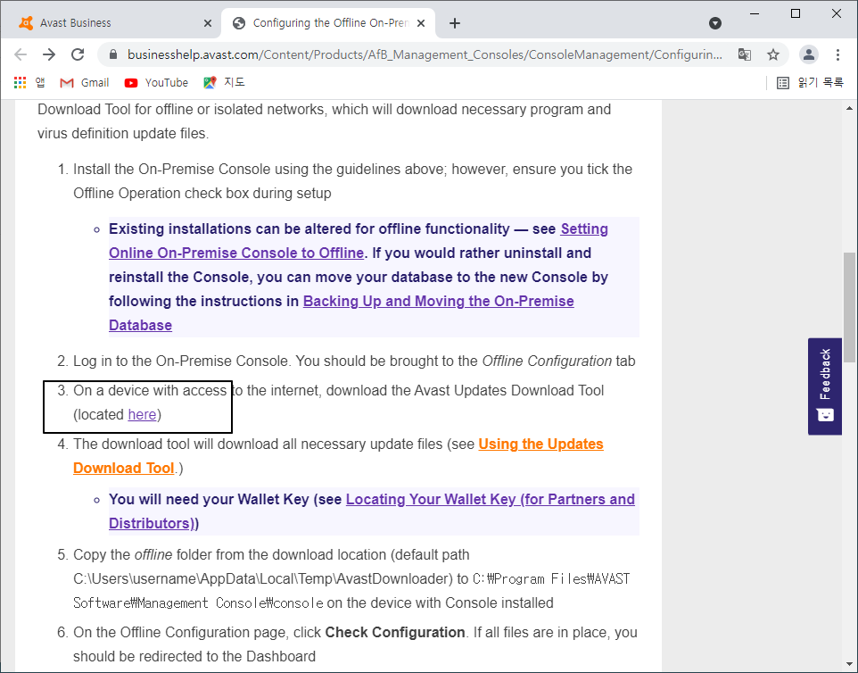Open the reading list (읽기 목록)
The image size is (858, 673).
pyautogui.click(x=811, y=82)
